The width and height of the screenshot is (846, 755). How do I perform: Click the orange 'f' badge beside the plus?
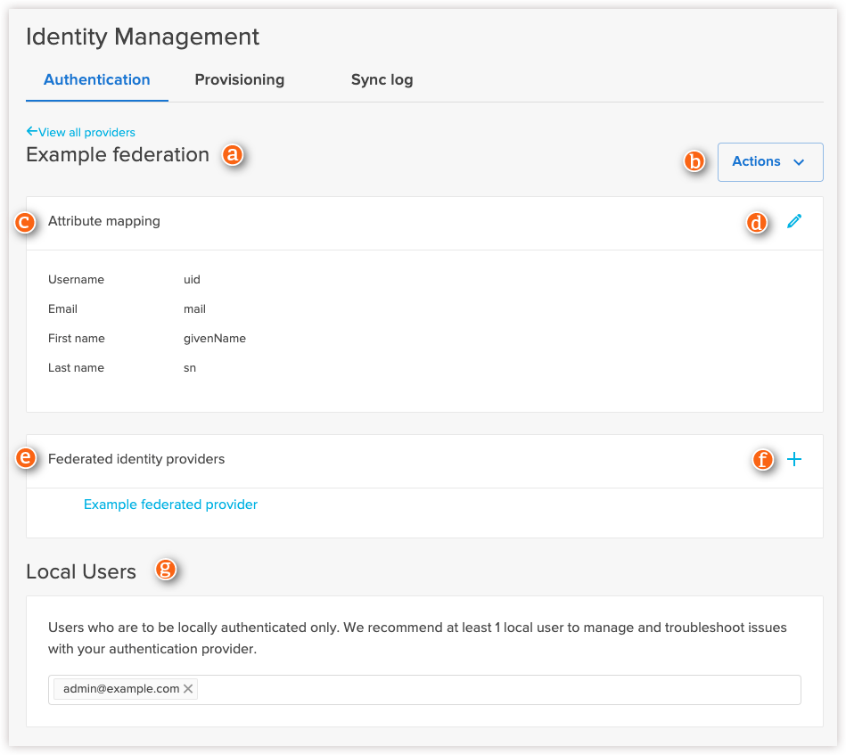[763, 461]
